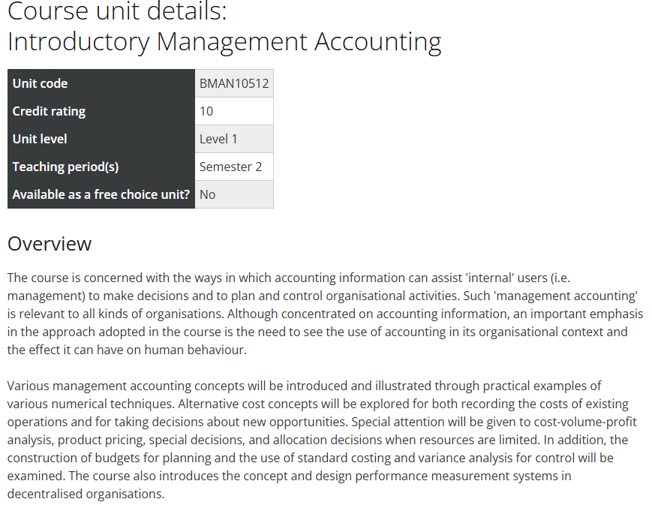Image resolution: width=652 pixels, height=505 pixels.
Task: Click the text 'human behaviour' ending first paragraph
Action: [x=195, y=350]
